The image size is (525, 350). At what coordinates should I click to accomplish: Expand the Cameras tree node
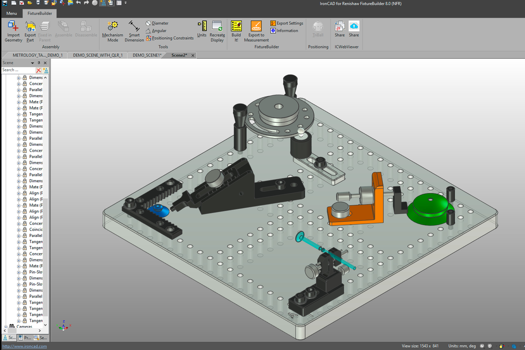pos(6,326)
